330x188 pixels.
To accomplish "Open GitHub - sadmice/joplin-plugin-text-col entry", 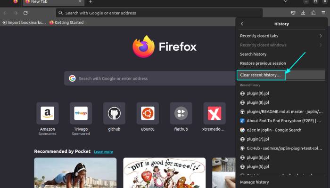I will (281, 149).
